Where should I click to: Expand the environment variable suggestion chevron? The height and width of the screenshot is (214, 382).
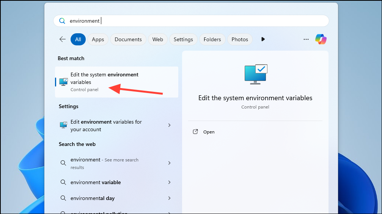(169, 182)
